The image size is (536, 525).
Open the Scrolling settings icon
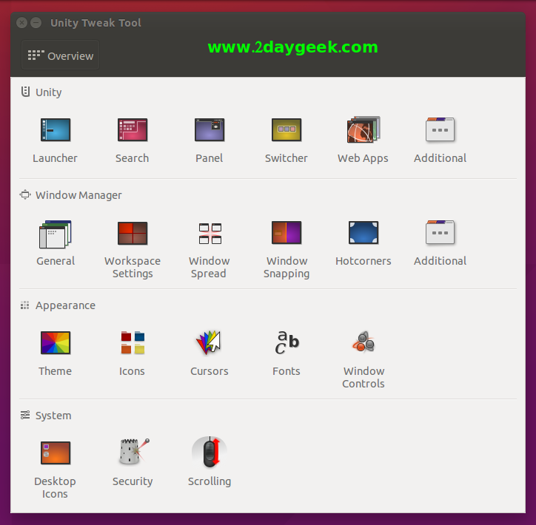[x=210, y=453]
